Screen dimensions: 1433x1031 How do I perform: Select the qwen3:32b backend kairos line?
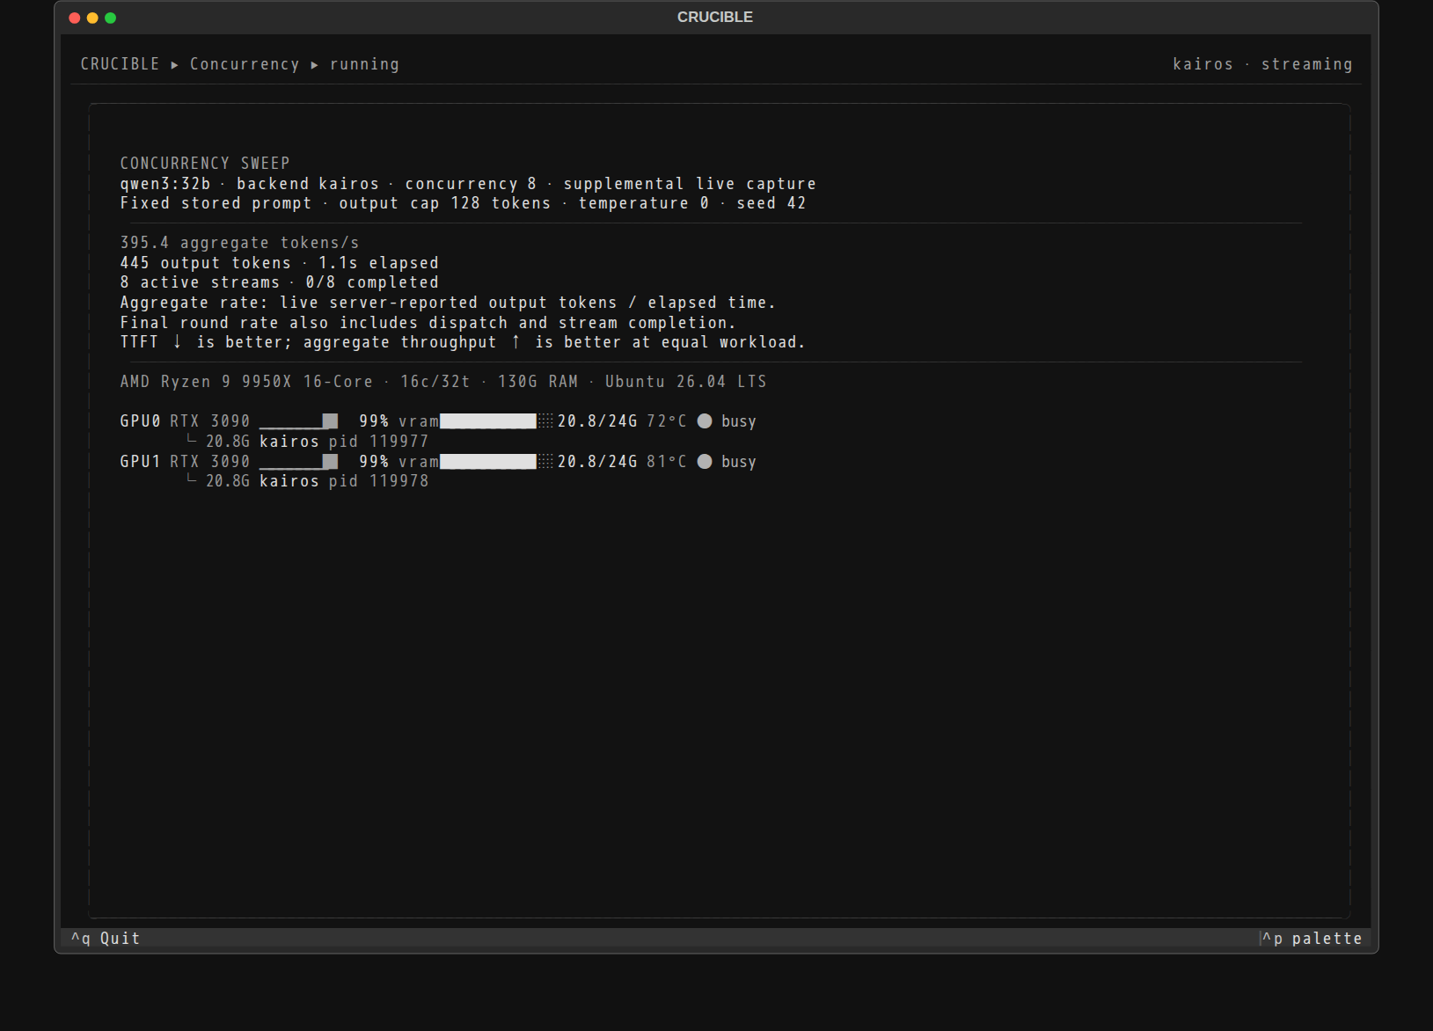pyautogui.click(x=468, y=184)
